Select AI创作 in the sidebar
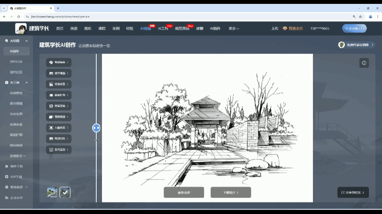The image size is (382, 214). (x=17, y=51)
